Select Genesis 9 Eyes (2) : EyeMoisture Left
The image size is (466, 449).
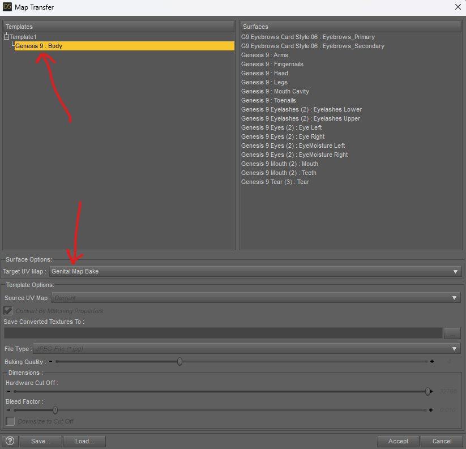(293, 146)
